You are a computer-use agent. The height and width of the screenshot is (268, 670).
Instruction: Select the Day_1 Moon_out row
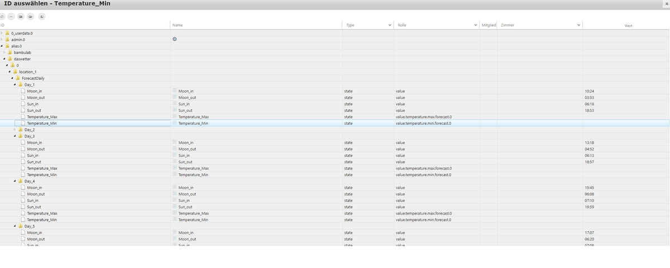[335, 98]
